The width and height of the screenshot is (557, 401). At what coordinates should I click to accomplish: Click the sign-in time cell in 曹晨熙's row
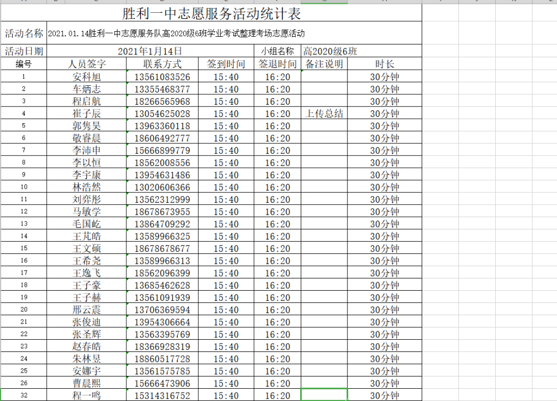[226, 383]
